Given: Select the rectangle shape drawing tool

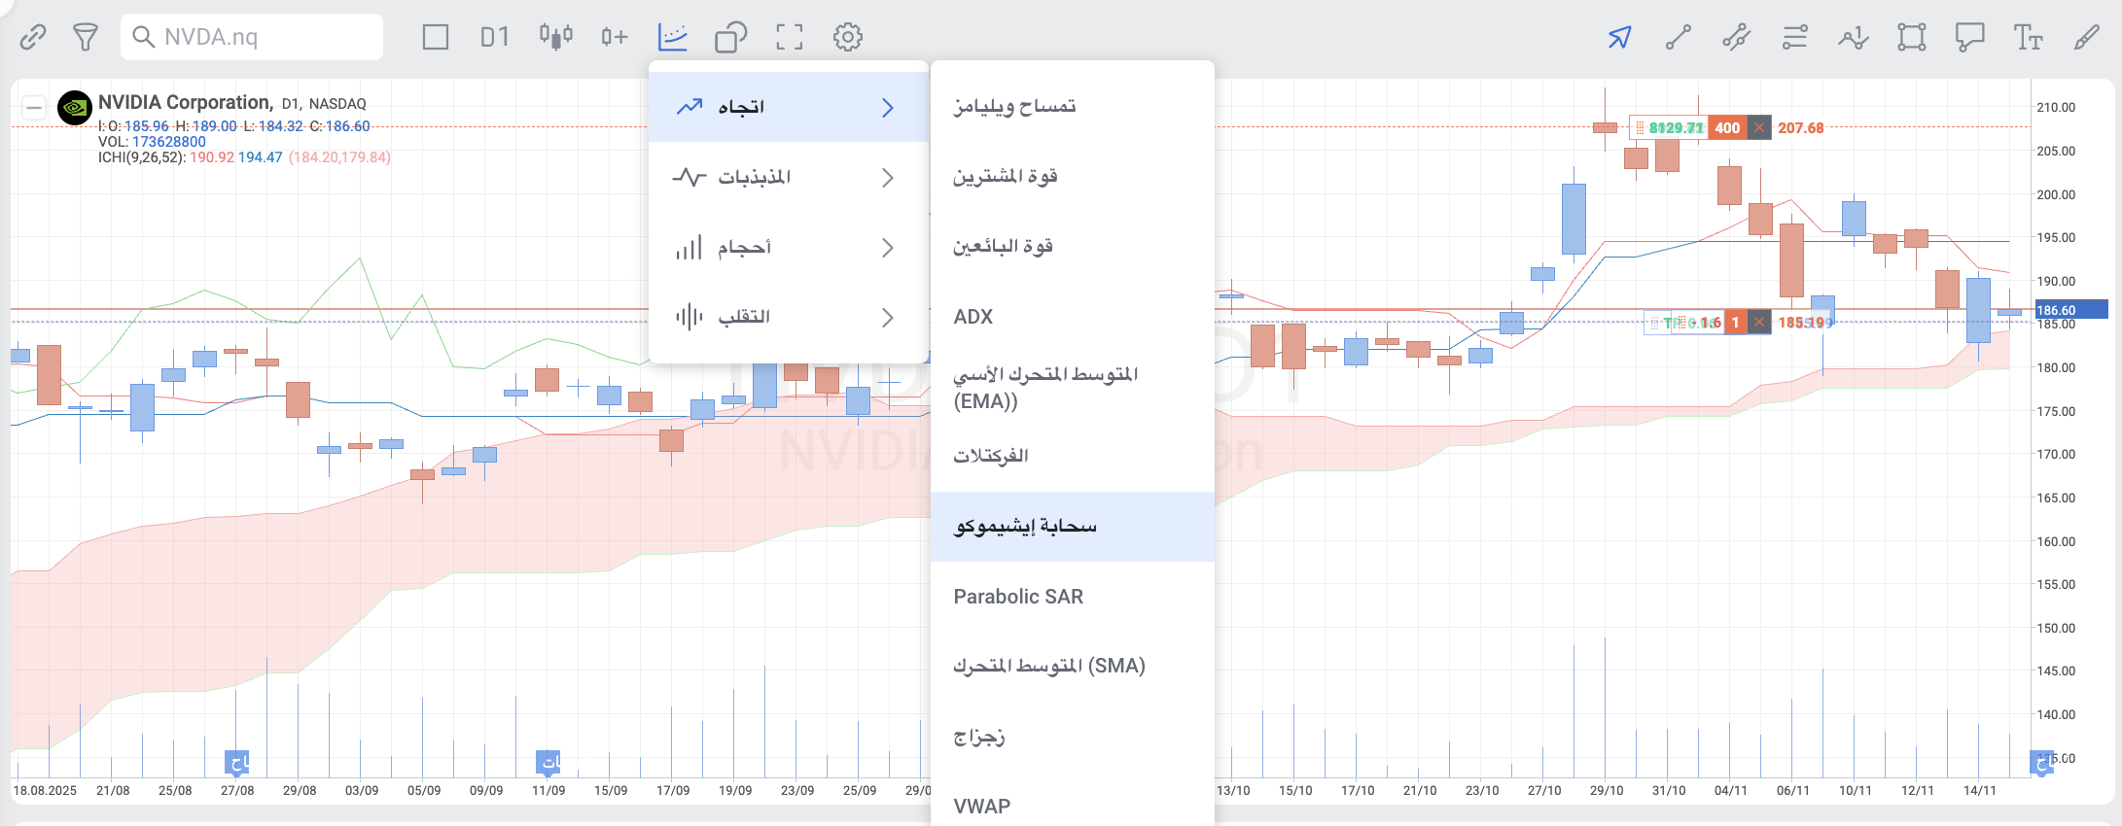Looking at the screenshot, I should click(1912, 37).
